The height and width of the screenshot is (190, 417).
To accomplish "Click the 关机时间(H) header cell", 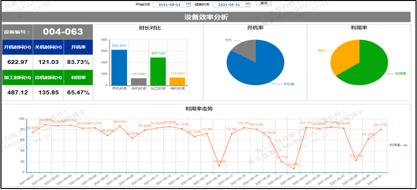I will click(49, 47).
